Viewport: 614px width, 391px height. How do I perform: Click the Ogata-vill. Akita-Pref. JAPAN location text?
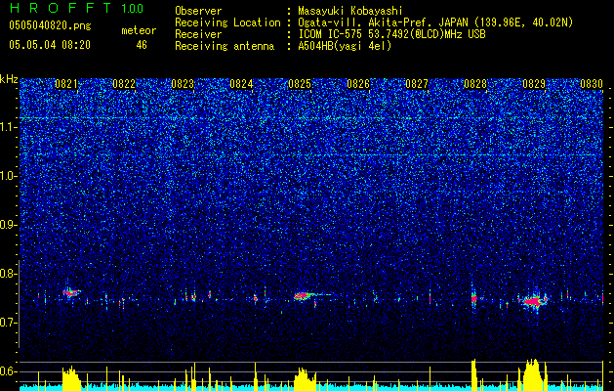click(x=435, y=22)
